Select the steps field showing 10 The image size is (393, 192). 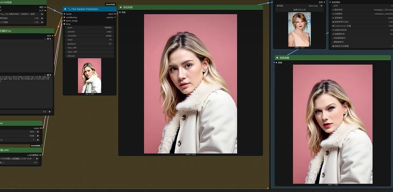[x=90, y=40]
